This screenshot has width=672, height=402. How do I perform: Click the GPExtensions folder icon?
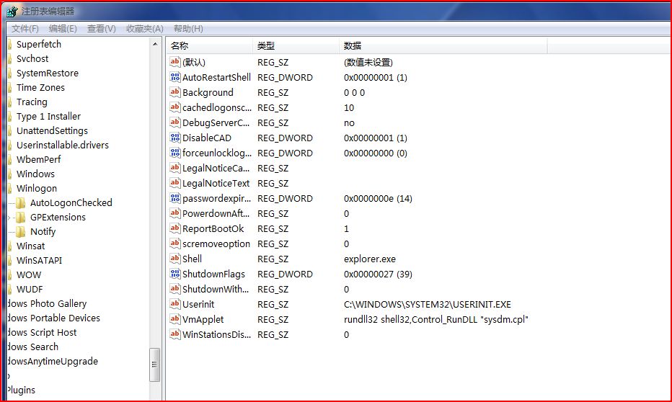21,217
